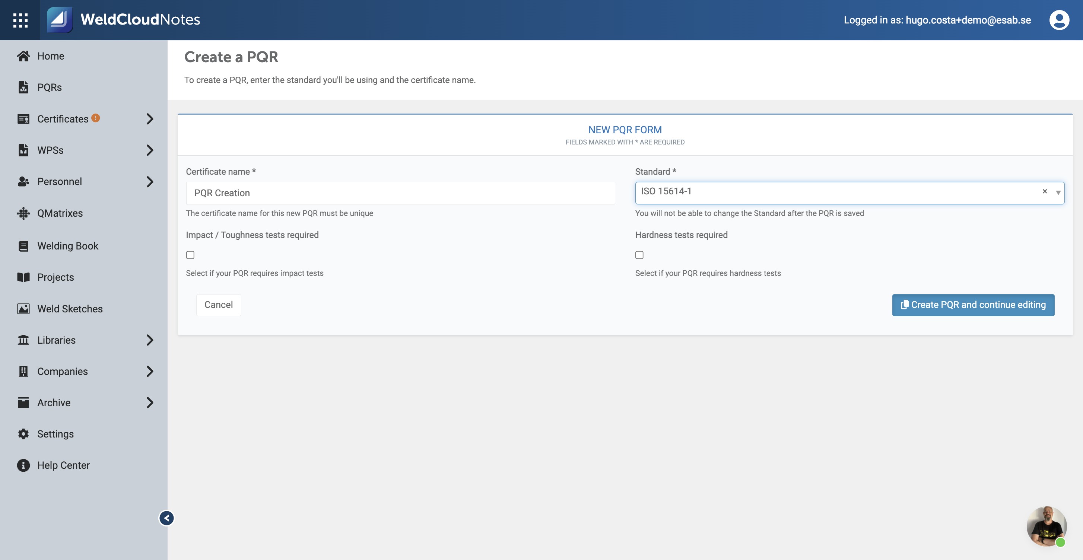Collapse the sidebar with round arrow button
Screen dimensions: 1083x560
(x=166, y=518)
